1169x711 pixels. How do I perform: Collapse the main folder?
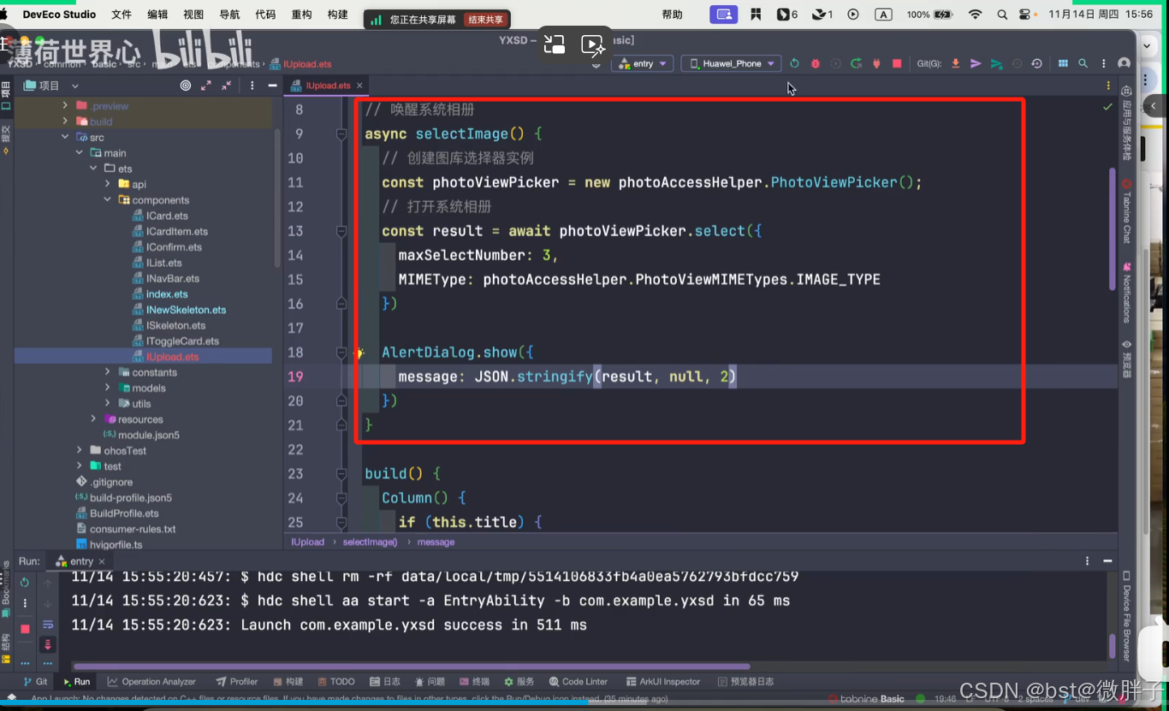79,153
